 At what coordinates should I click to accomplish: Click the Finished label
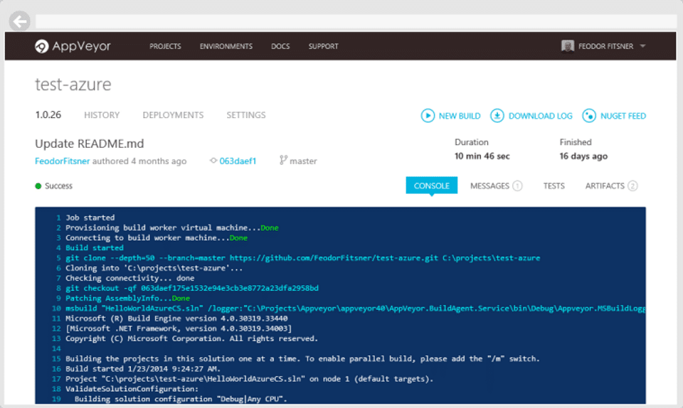(576, 142)
